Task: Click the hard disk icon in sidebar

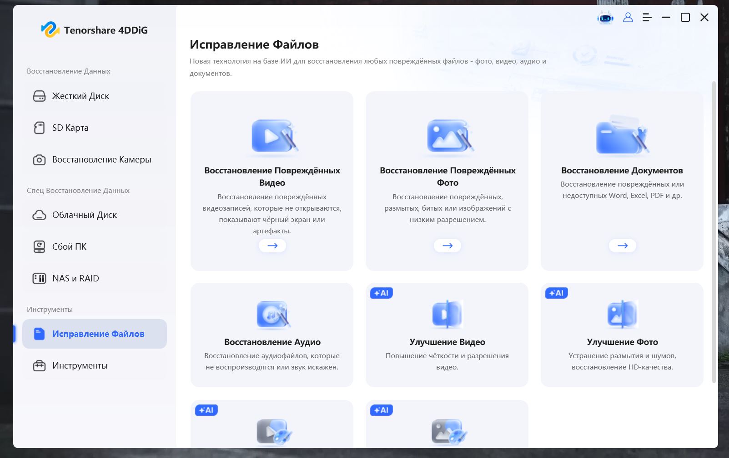Action: pos(40,96)
